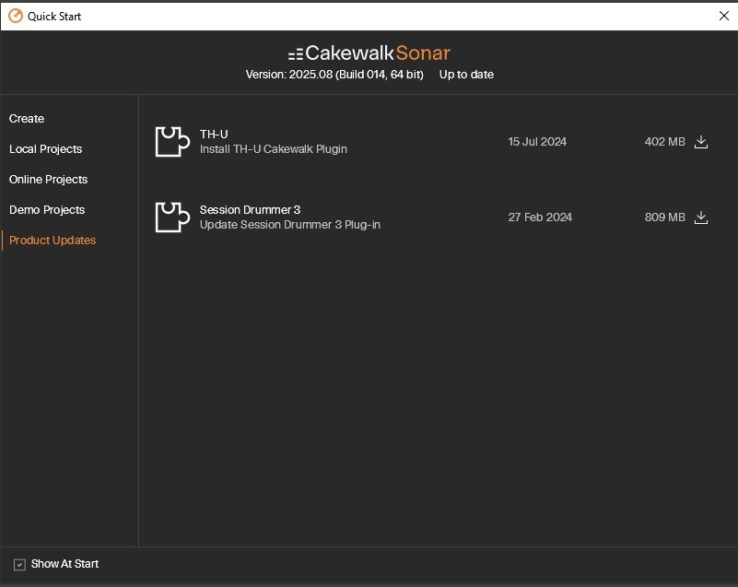Select the TH-U product title
738x587 pixels.
tap(214, 135)
